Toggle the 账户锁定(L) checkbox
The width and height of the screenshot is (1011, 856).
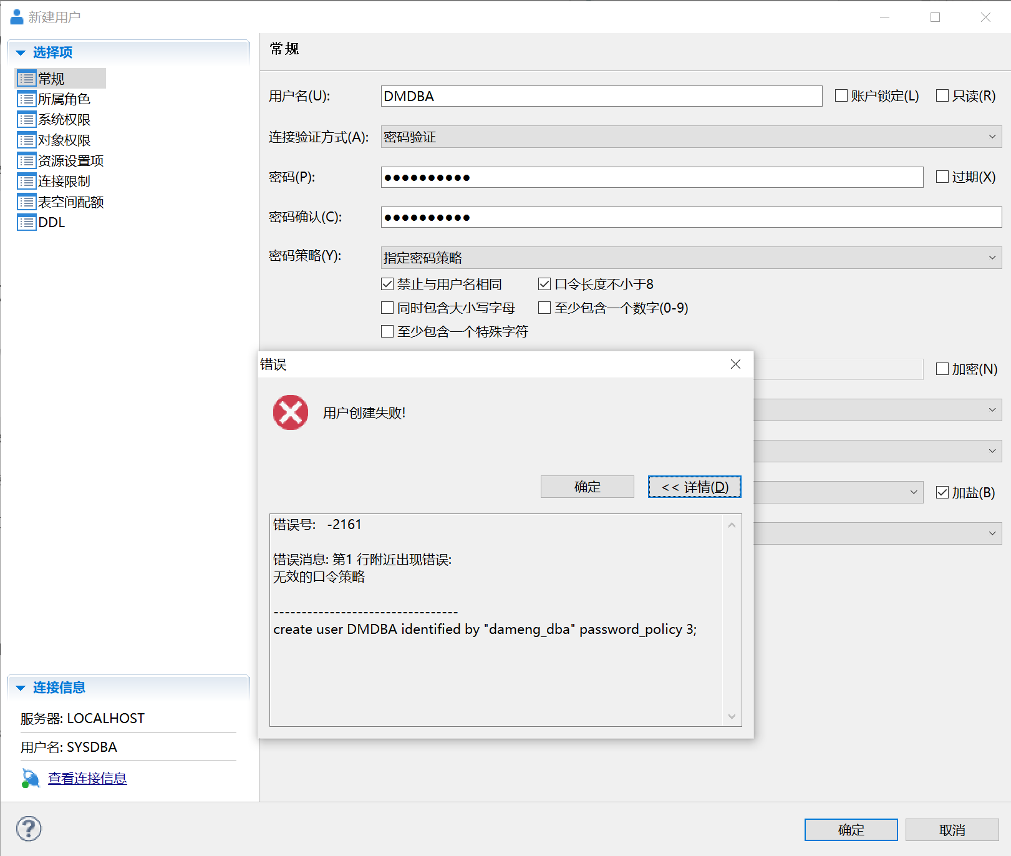click(x=841, y=95)
